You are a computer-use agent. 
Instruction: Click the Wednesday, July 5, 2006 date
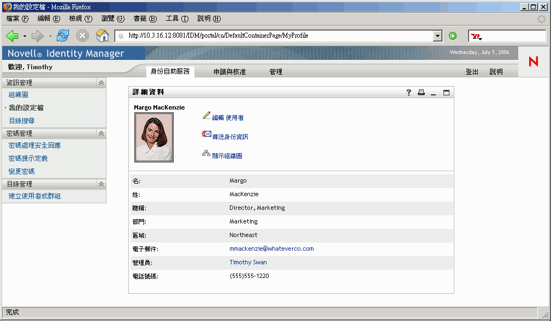[479, 52]
